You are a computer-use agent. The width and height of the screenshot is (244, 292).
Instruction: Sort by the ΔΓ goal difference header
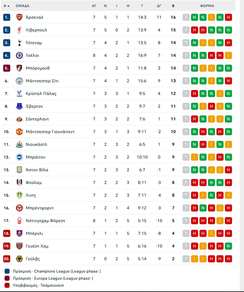pos(159,6)
